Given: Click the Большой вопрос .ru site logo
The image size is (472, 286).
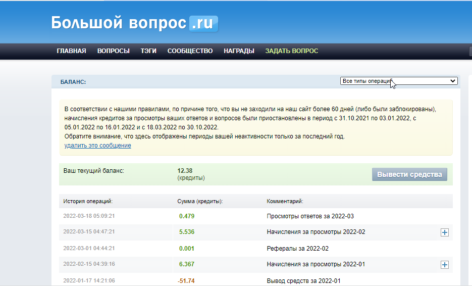Looking at the screenshot, I should point(135,23).
